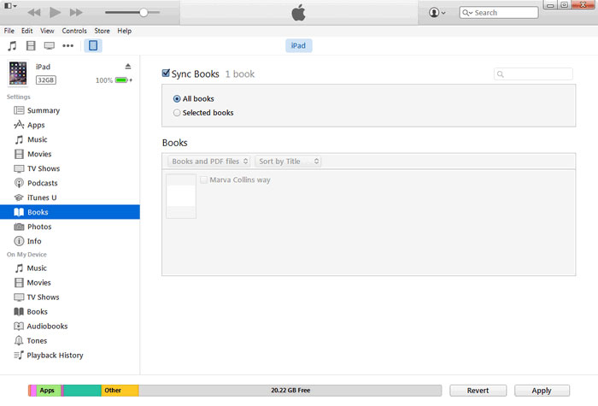The image size is (598, 406).
Task: Open the Books and PDF files dropdown
Action: click(208, 161)
